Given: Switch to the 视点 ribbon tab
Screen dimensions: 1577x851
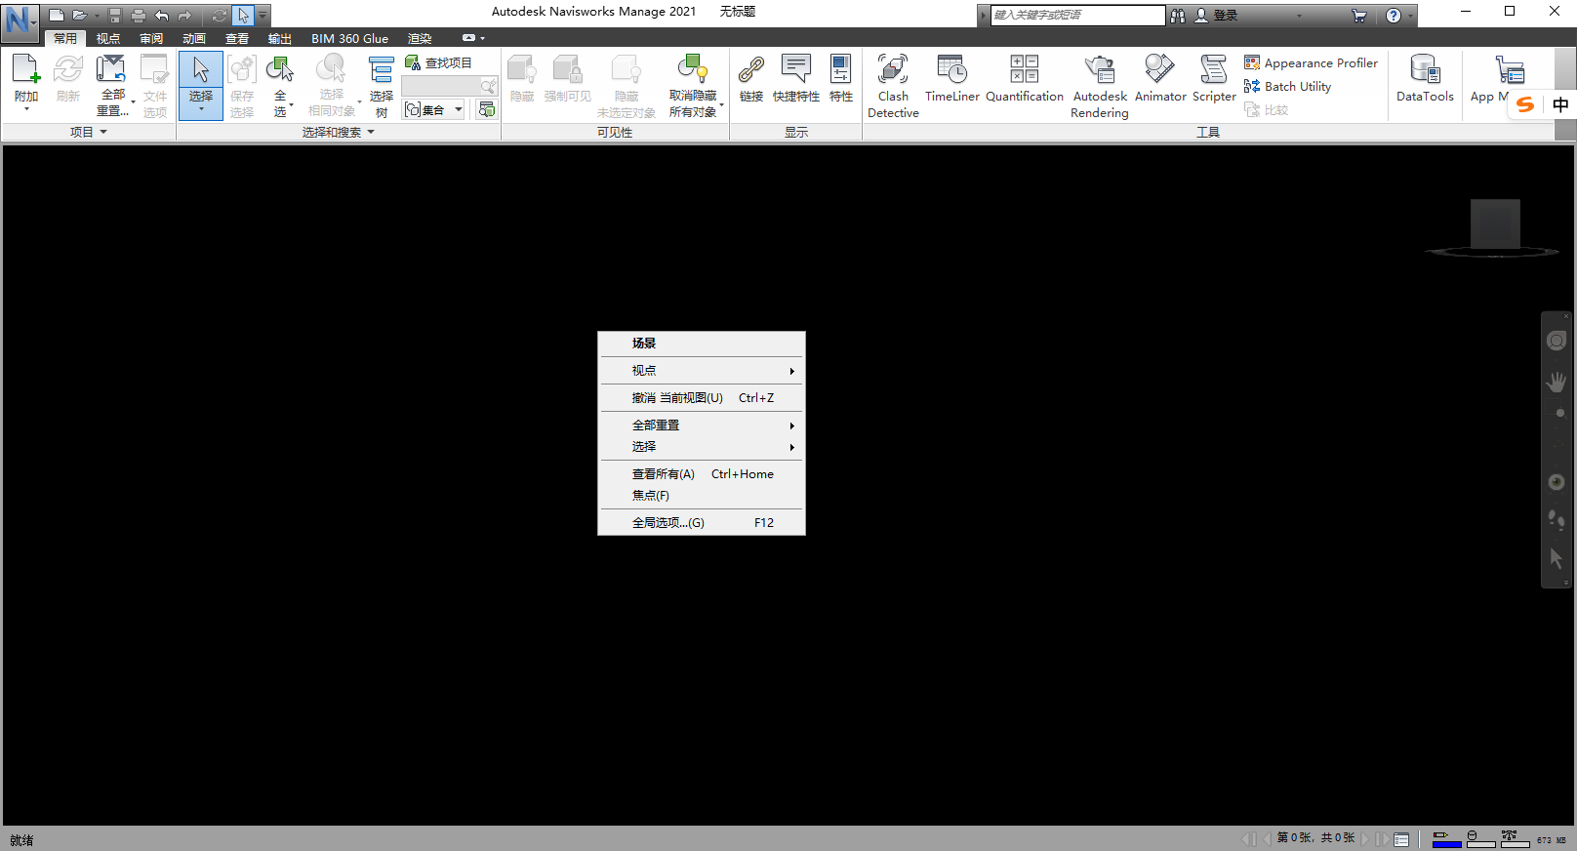Looking at the screenshot, I should point(108,38).
